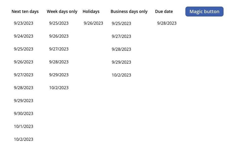The width and height of the screenshot is (228, 146).
Task: Click the Next ten days column header
Action: (x=25, y=11)
